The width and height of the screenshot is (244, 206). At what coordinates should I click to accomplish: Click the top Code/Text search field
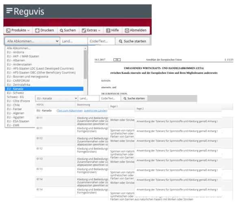coord(101,41)
